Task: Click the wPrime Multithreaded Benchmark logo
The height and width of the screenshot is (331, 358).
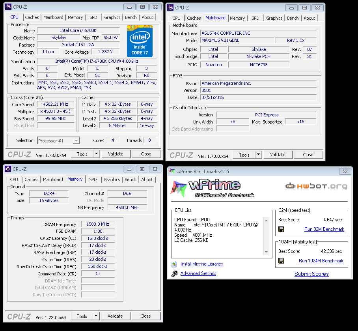Action: coord(212,189)
